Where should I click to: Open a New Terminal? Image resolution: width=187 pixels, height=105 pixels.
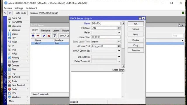[x=18, y=85]
